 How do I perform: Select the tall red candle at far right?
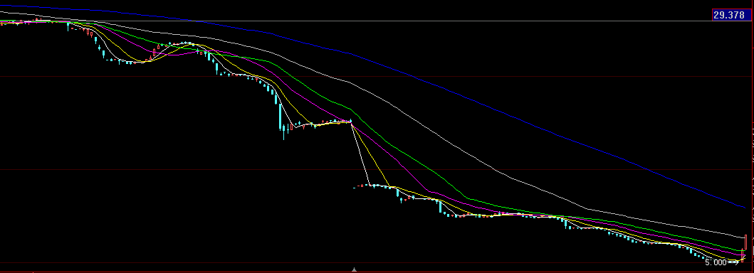(746, 242)
